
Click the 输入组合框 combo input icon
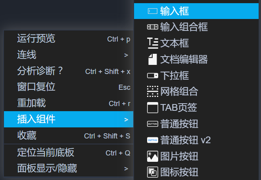[x=152, y=27]
